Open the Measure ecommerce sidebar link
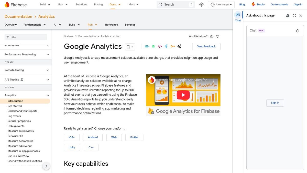 click(20, 141)
